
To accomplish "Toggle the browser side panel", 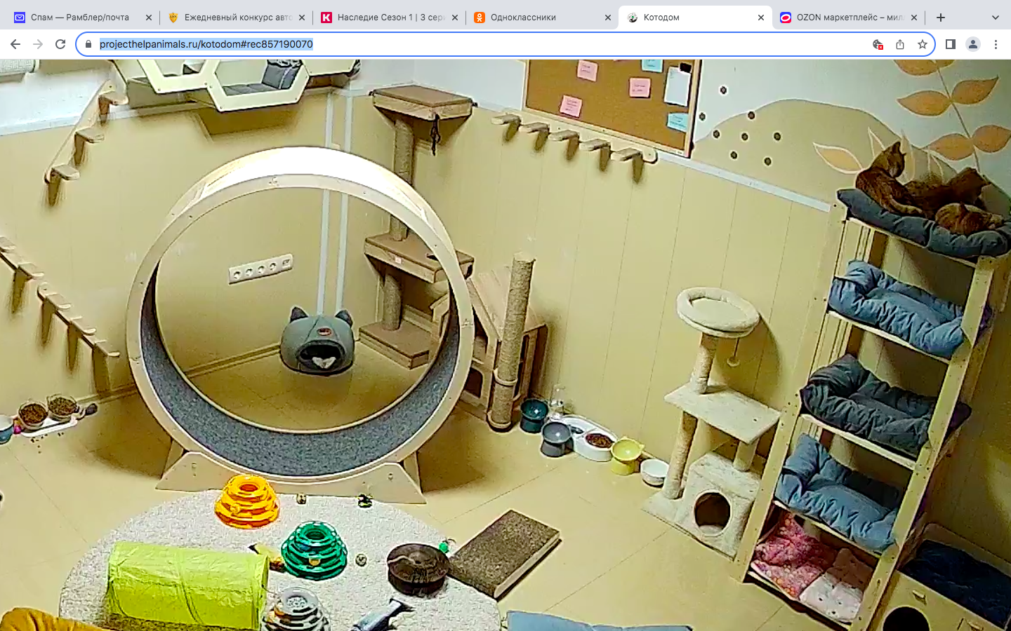I will pos(950,44).
